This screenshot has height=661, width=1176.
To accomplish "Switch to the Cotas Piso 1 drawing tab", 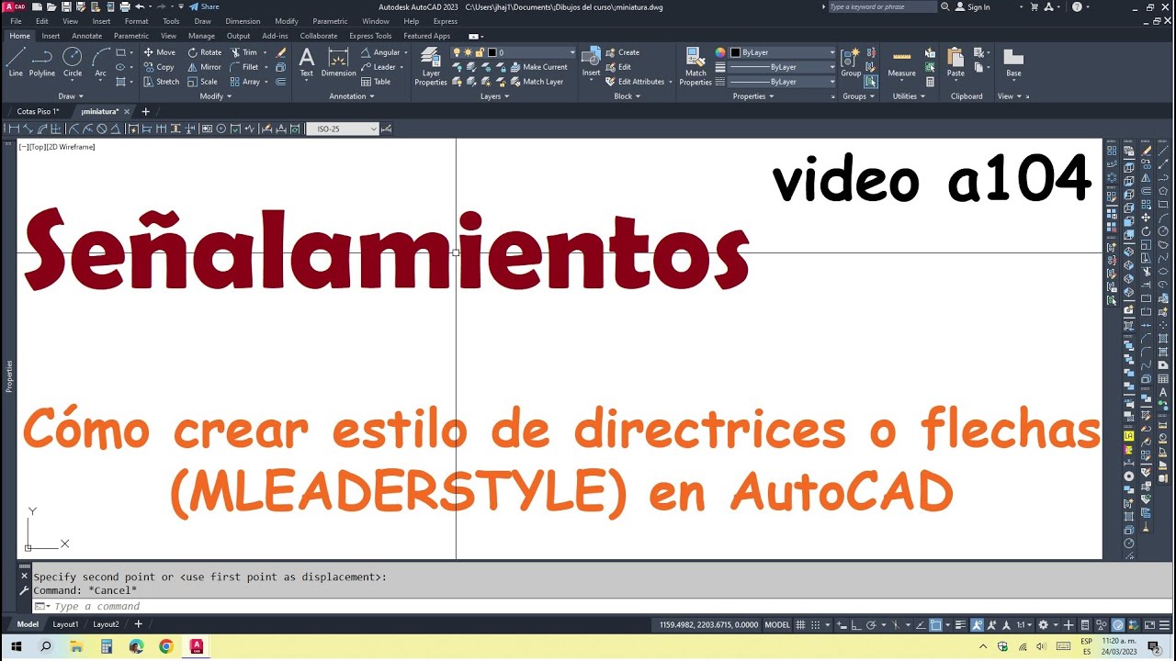I will pos(38,111).
